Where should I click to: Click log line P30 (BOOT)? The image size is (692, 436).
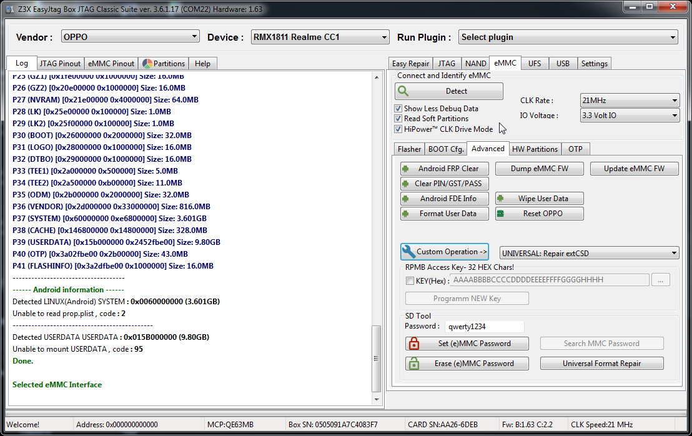point(102,136)
